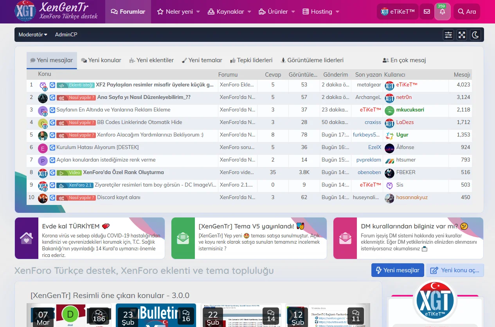Expand the Hosting dropdown arrow
This screenshot has width=495, height=327.
coord(337,12)
